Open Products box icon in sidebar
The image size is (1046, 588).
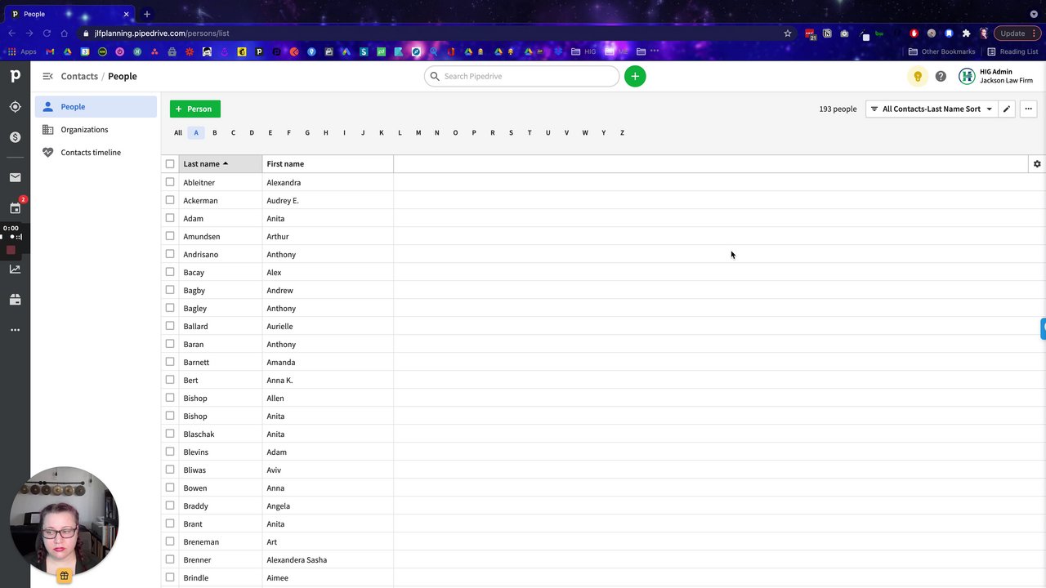pyautogui.click(x=15, y=300)
